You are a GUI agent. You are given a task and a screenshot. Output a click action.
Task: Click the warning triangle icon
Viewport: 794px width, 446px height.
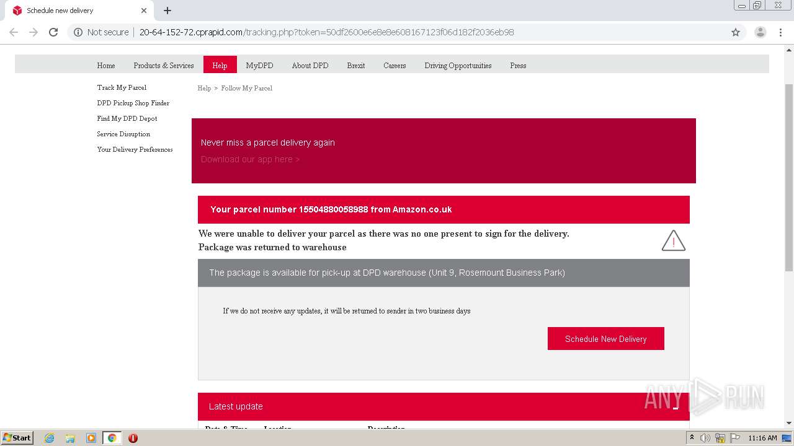click(x=674, y=240)
